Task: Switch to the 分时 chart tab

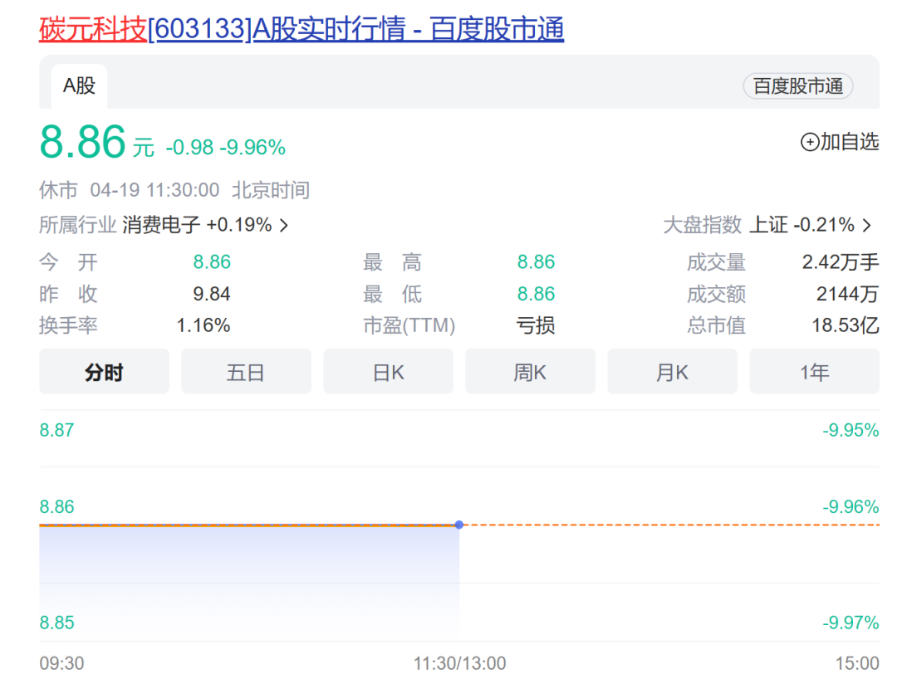Action: pyautogui.click(x=104, y=372)
